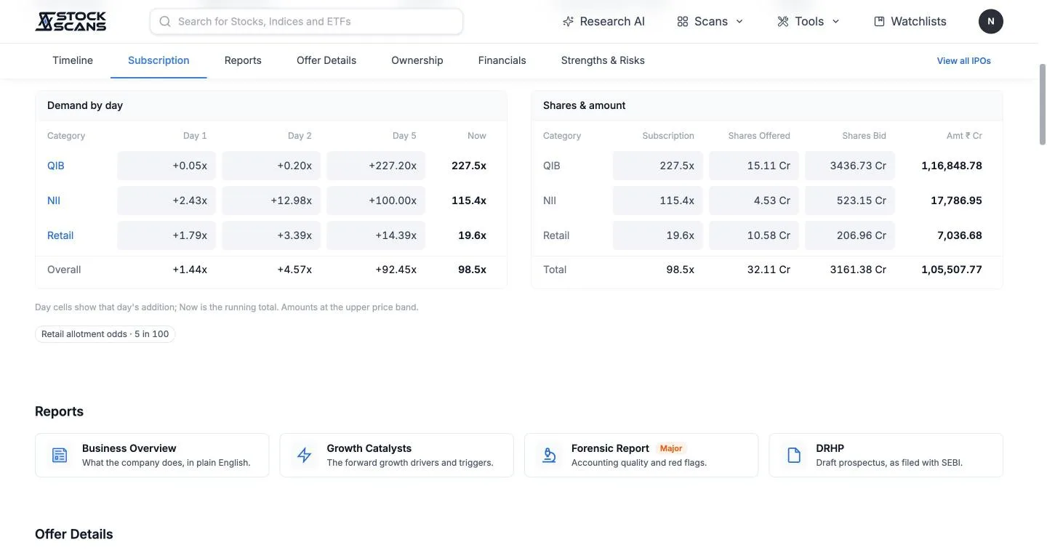1047x550 pixels.
Task: Open the Watchlists label
Action: click(x=918, y=22)
